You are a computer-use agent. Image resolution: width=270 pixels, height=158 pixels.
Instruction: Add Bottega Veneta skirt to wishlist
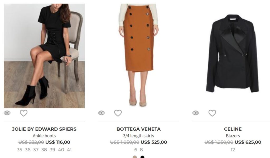118,113
